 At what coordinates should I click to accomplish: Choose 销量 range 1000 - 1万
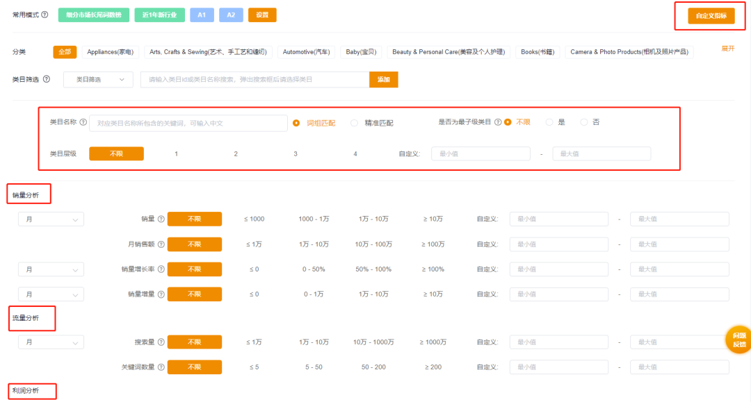pyautogui.click(x=314, y=219)
